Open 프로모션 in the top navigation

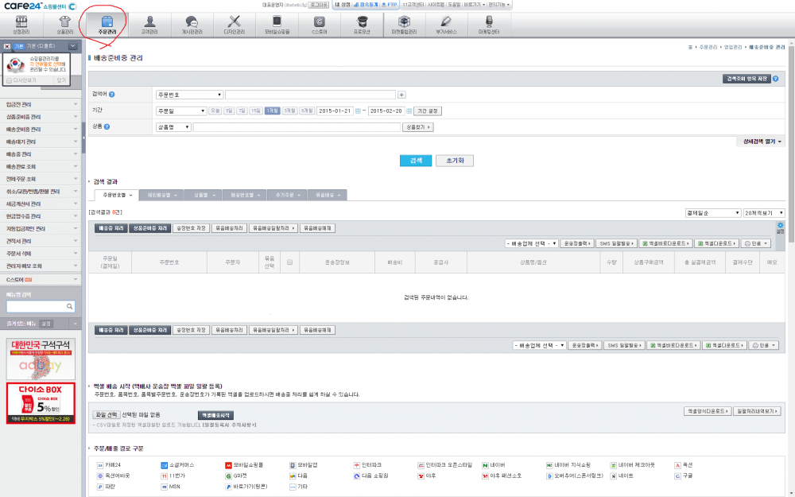(x=361, y=24)
